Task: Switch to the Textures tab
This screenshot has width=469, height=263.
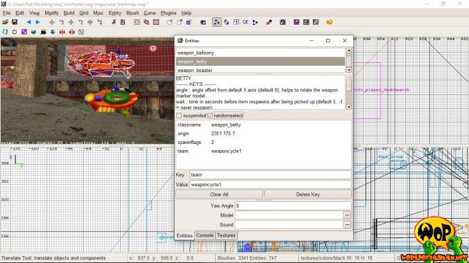Action: (226, 235)
